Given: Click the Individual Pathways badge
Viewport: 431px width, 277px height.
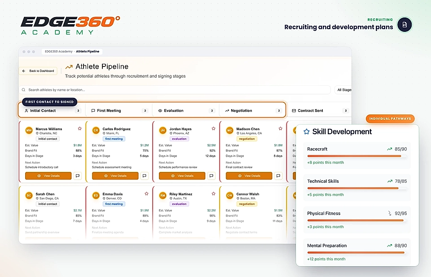Looking at the screenshot, I should click(390, 119).
